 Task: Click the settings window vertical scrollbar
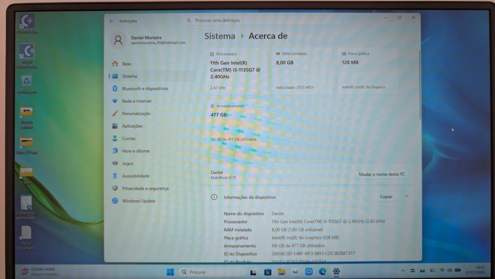(x=420, y=85)
